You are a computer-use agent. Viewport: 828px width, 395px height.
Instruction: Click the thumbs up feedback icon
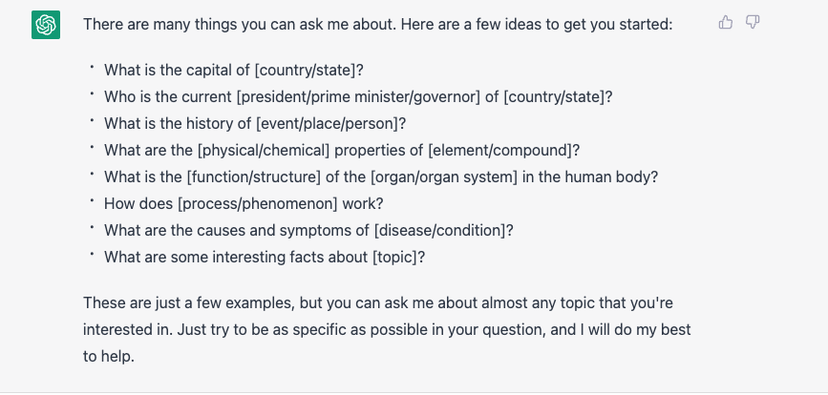726,22
